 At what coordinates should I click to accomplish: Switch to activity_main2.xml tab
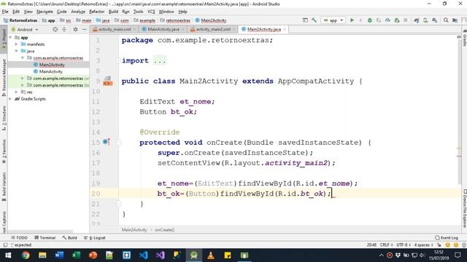[213, 29]
